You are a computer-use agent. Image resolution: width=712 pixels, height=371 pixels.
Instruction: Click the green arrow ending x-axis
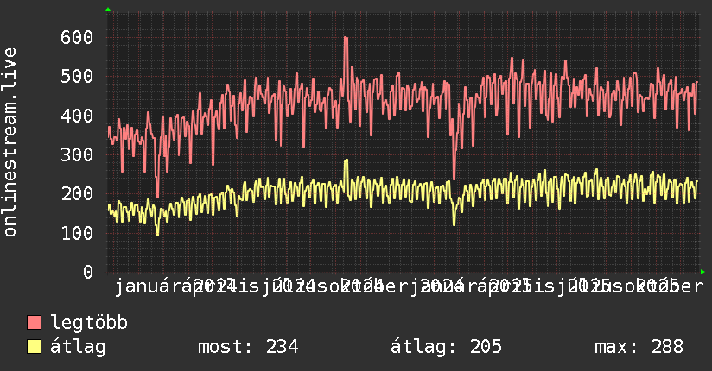(x=702, y=272)
